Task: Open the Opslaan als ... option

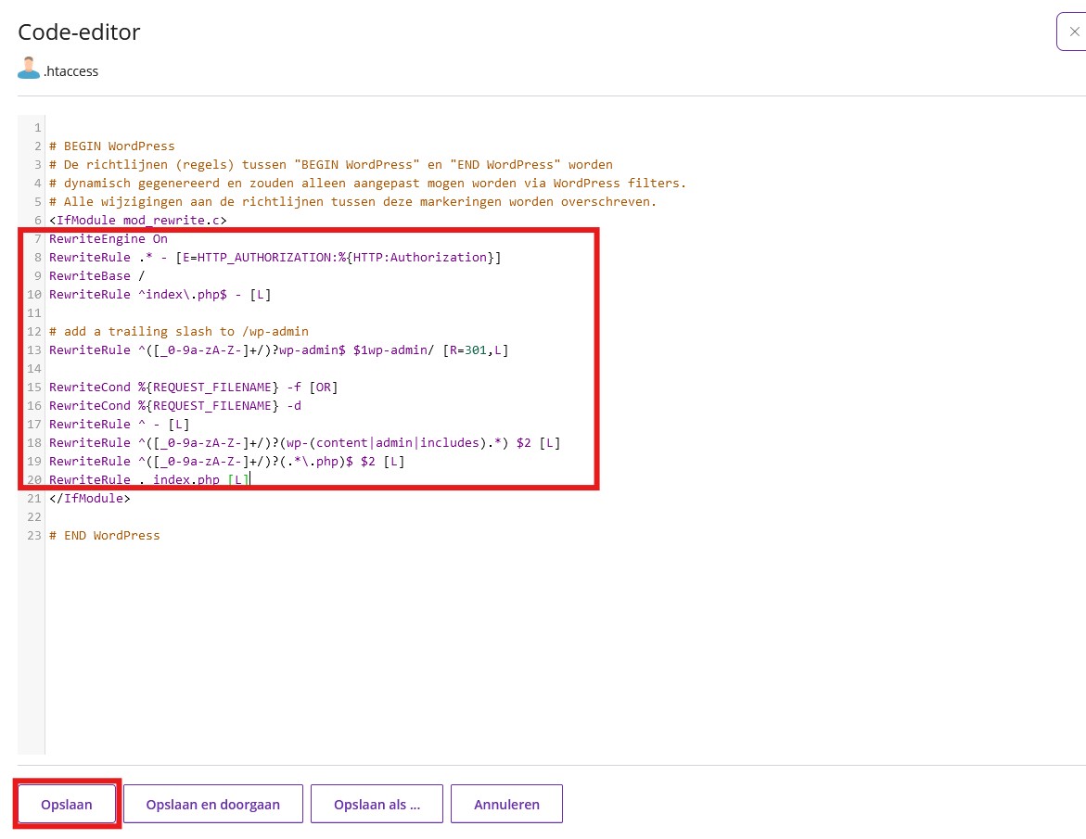Action: (377, 804)
